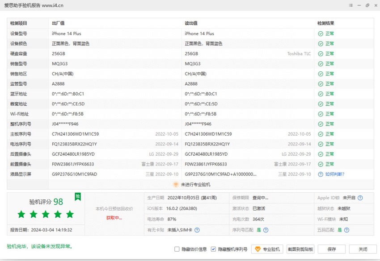380x261 pixels.
Task: Click the green check icon in 蜂窝地址 row
Action: [x=321, y=104]
